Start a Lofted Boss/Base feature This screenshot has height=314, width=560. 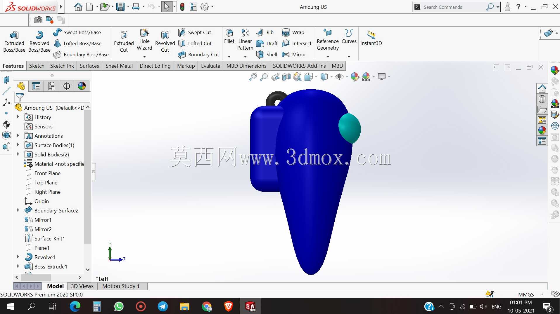coord(77,43)
